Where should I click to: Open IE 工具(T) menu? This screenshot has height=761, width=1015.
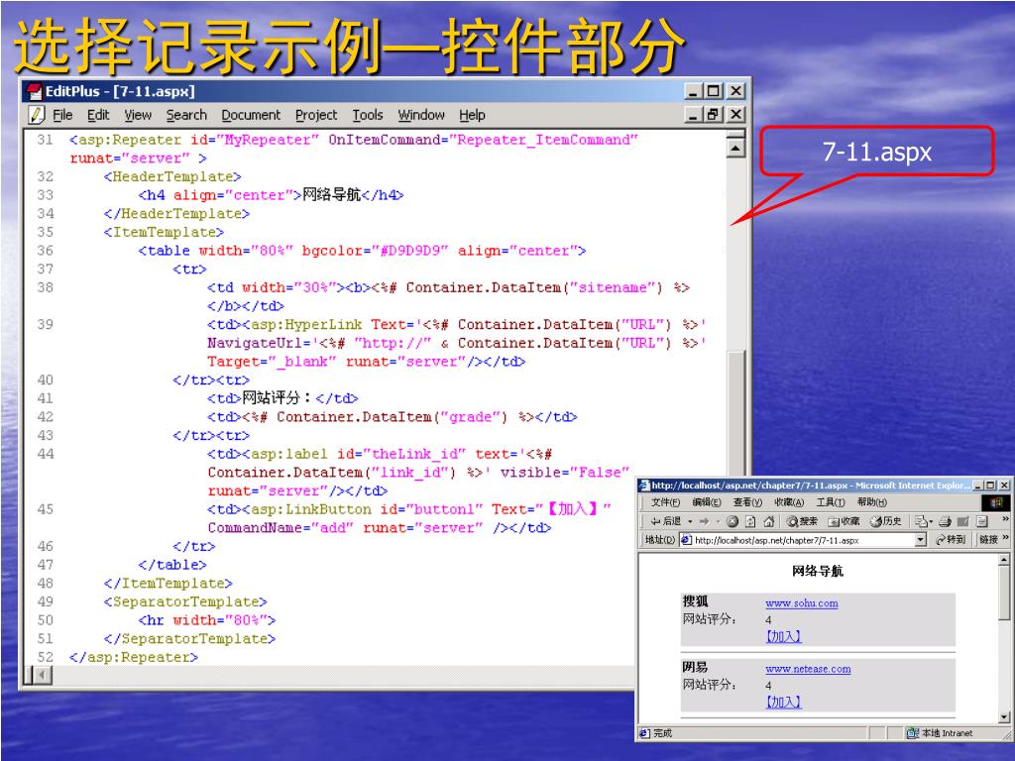tap(831, 502)
